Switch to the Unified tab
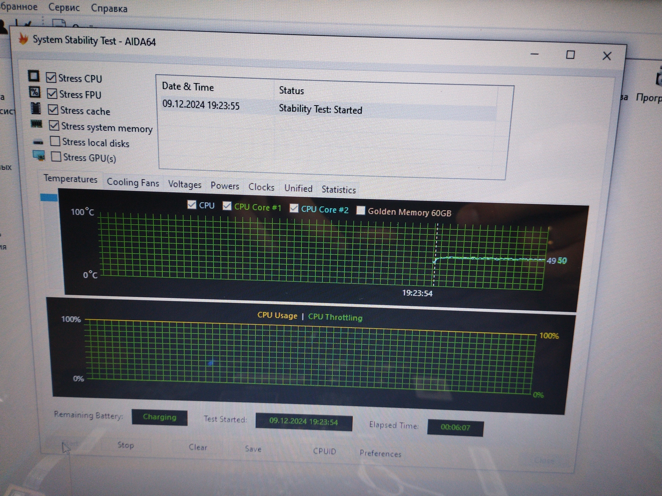Viewport: 662px width, 496px height. (299, 188)
